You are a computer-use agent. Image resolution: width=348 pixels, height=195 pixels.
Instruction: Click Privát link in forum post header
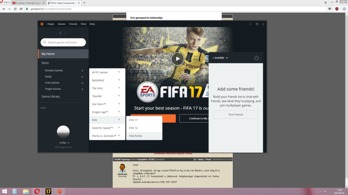pyautogui.click(x=208, y=159)
